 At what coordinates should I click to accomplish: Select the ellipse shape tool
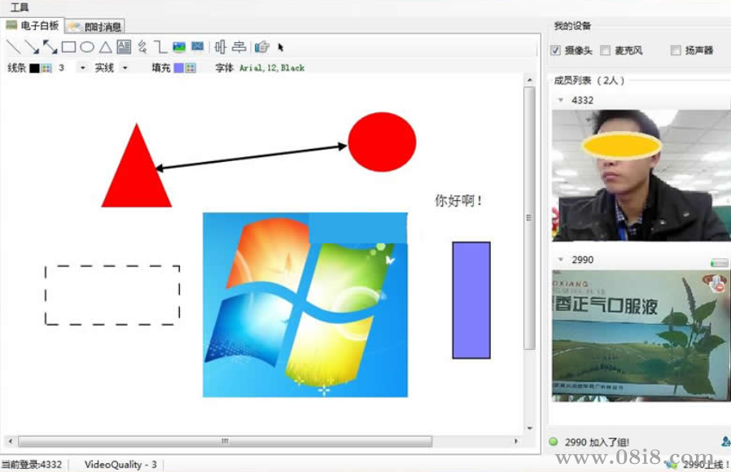tap(87, 46)
